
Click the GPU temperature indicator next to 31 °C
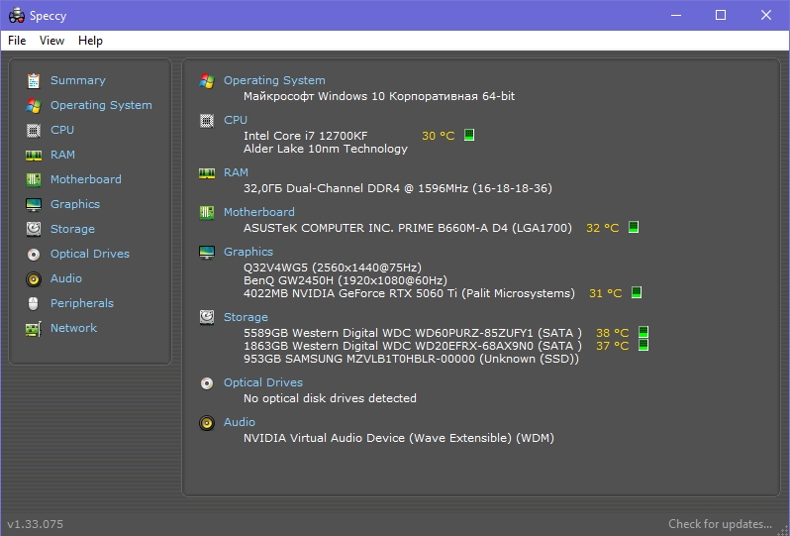637,292
